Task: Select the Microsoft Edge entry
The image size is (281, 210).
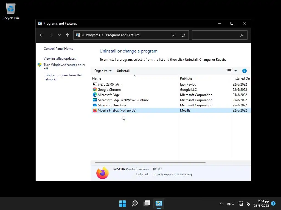Action: [x=171, y=95]
